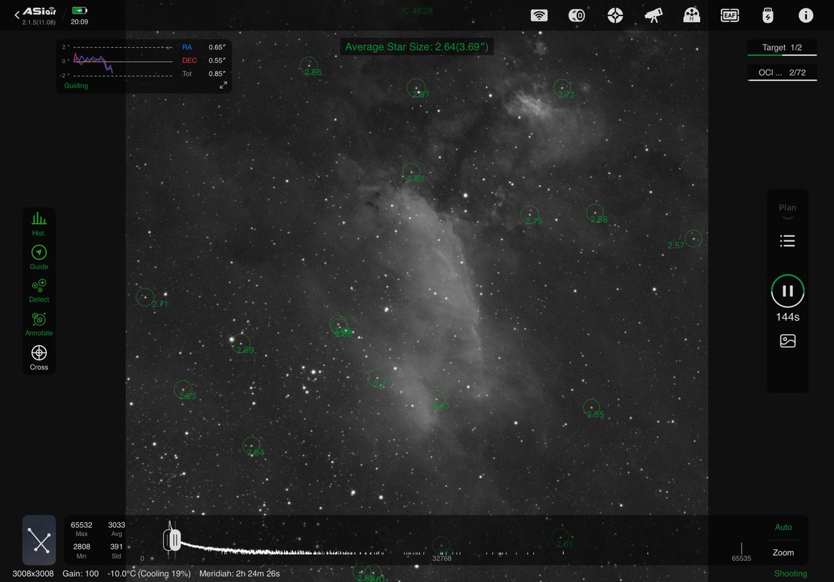Screen dimensions: 834x582
Task: Click the detected star labeled 2.63
Action: (x=183, y=389)
